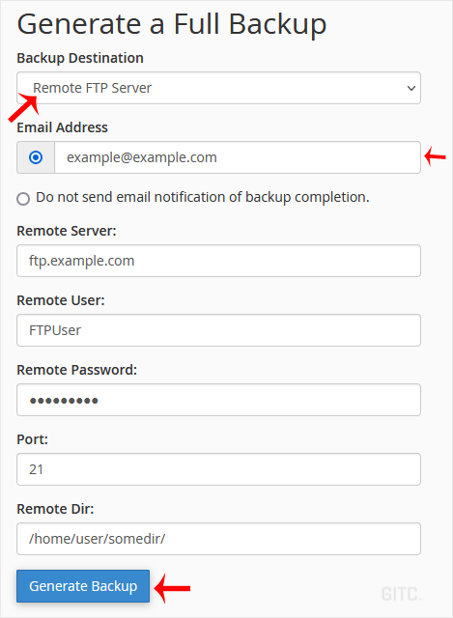Click the Remote Server: label
Image resolution: width=453 pixels, height=618 pixels.
click(x=67, y=231)
